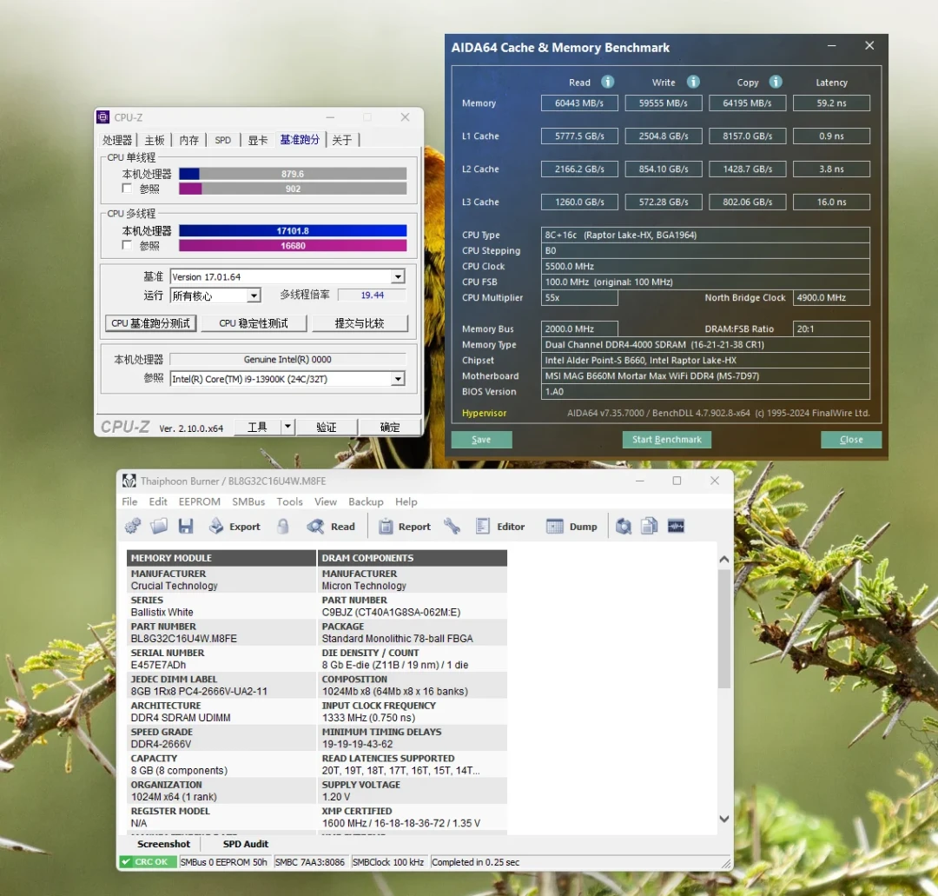The image size is (938, 896).
Task: Open the Edit menu in Thaiphoon Burner
Action: coord(158,501)
